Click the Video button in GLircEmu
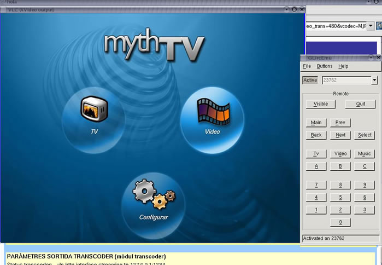The height and width of the screenshot is (265, 382). (340, 154)
